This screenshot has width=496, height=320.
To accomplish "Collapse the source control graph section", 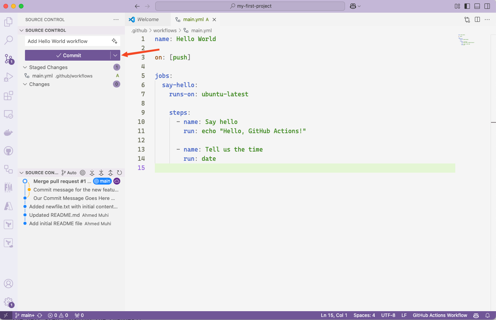I will [x=22, y=173].
